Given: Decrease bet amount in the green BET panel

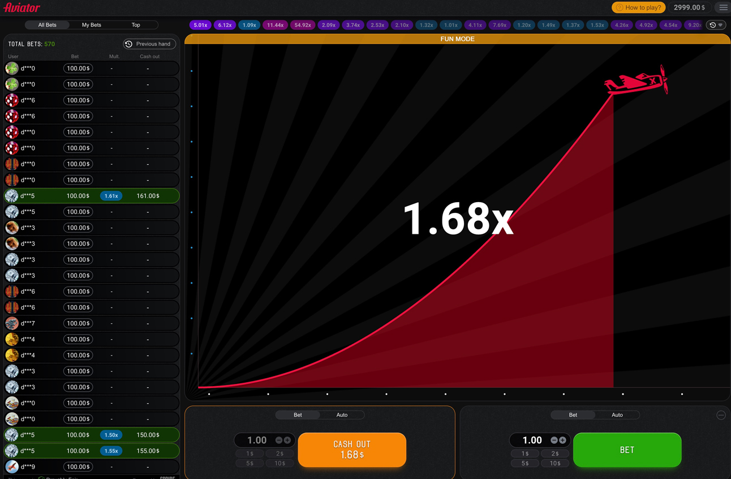Looking at the screenshot, I should (x=554, y=440).
